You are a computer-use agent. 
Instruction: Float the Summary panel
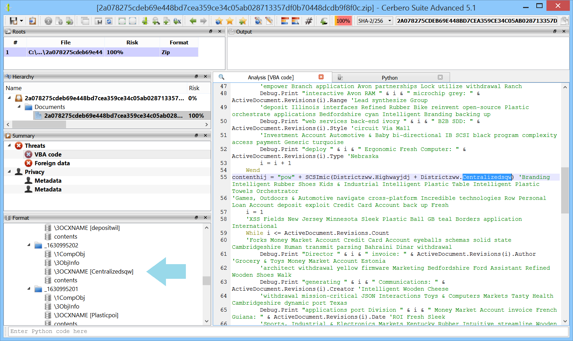pyautogui.click(x=196, y=136)
